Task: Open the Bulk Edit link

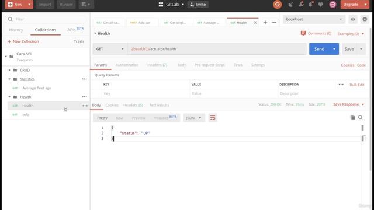Action: 357,85
